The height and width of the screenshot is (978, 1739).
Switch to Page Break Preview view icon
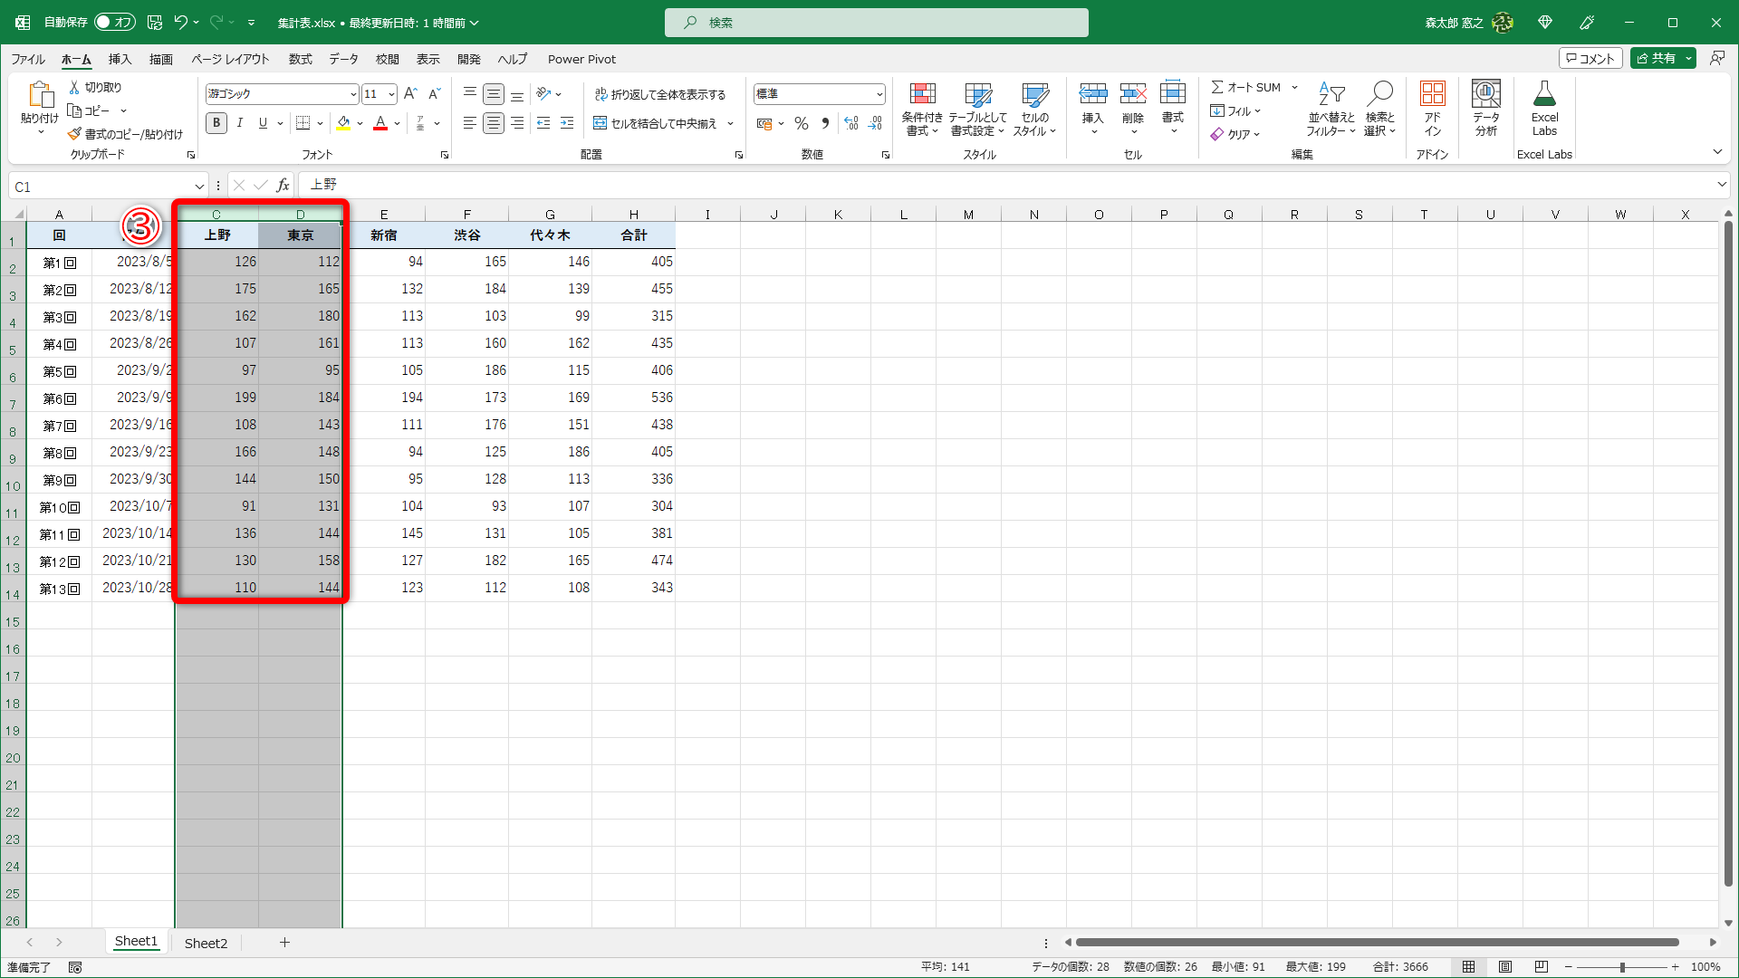click(1541, 967)
